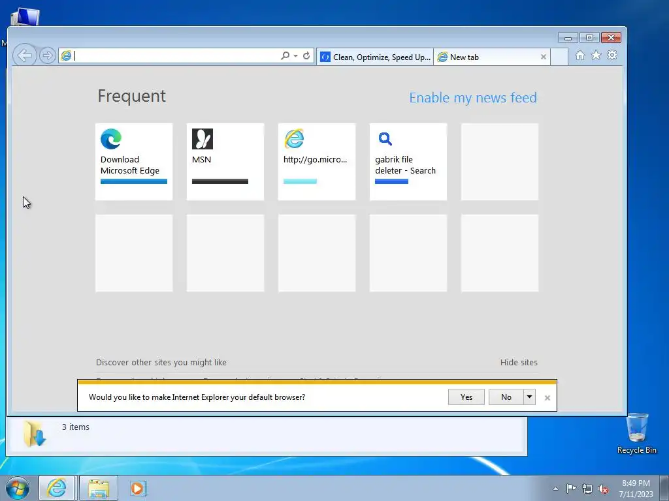Image resolution: width=669 pixels, height=501 pixels.
Task: Open the http://go.micro... tile
Action: (x=317, y=162)
